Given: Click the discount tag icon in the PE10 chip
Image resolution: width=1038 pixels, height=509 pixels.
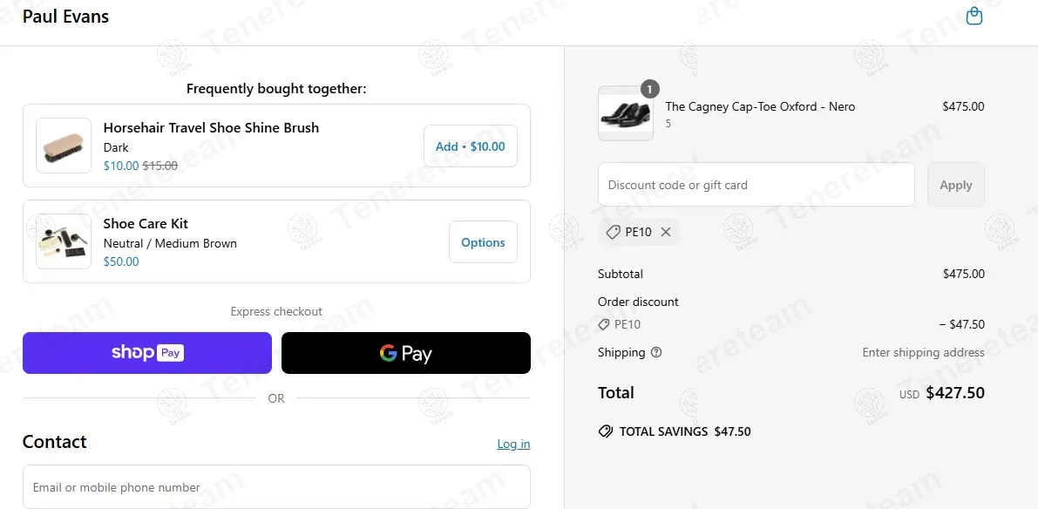Looking at the screenshot, I should (614, 232).
